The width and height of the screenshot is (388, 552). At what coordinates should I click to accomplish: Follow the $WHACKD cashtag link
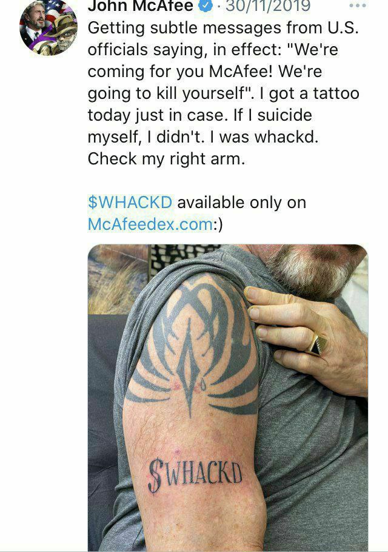[x=130, y=203]
